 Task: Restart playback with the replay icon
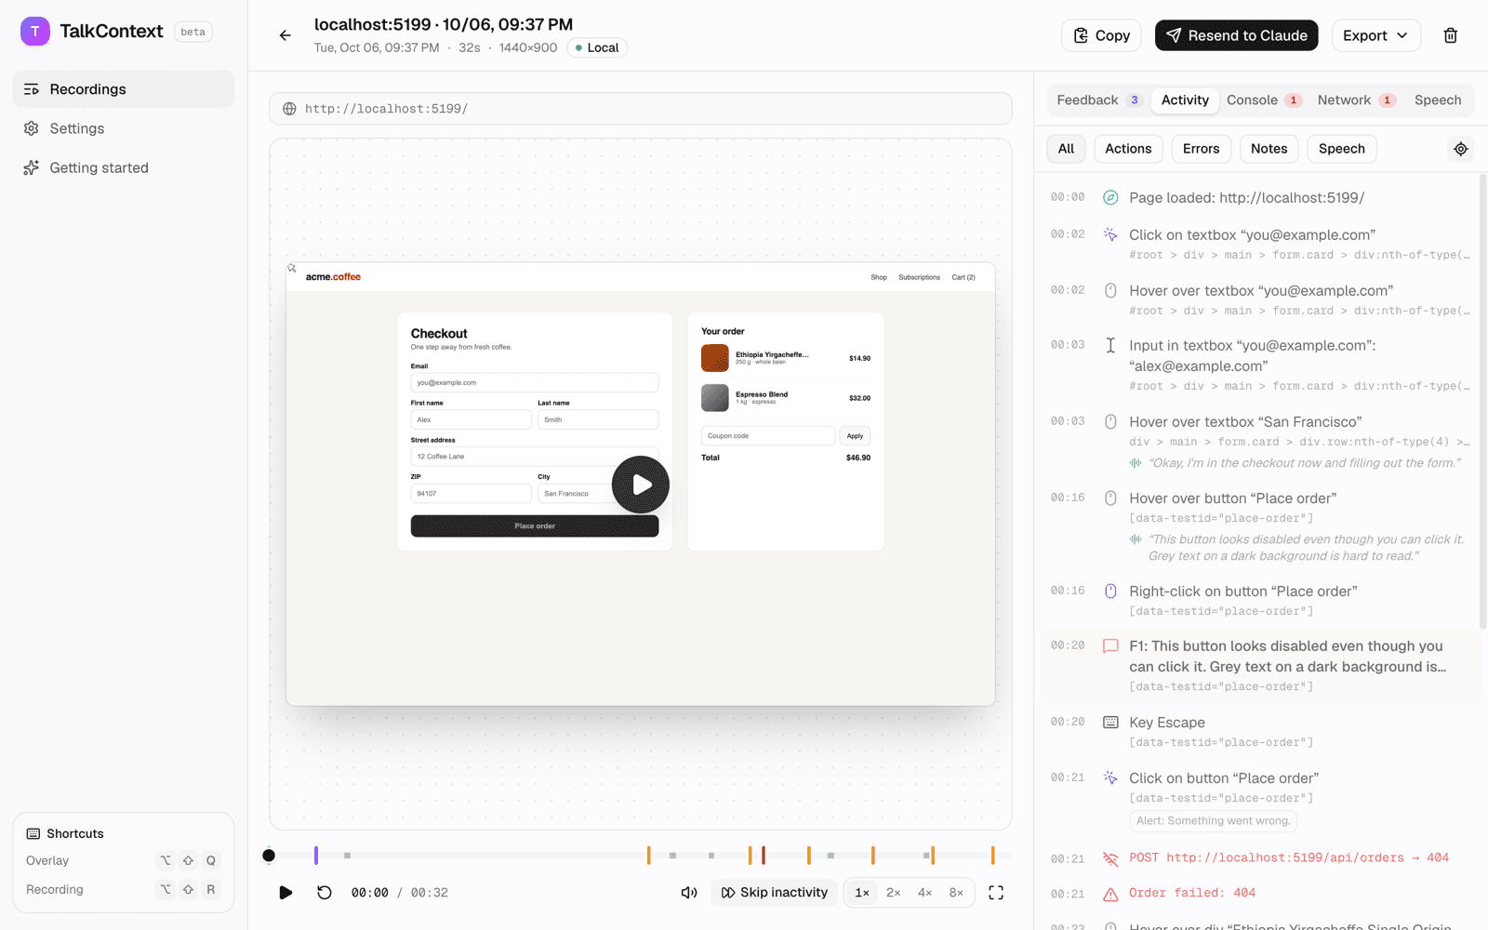coord(324,893)
